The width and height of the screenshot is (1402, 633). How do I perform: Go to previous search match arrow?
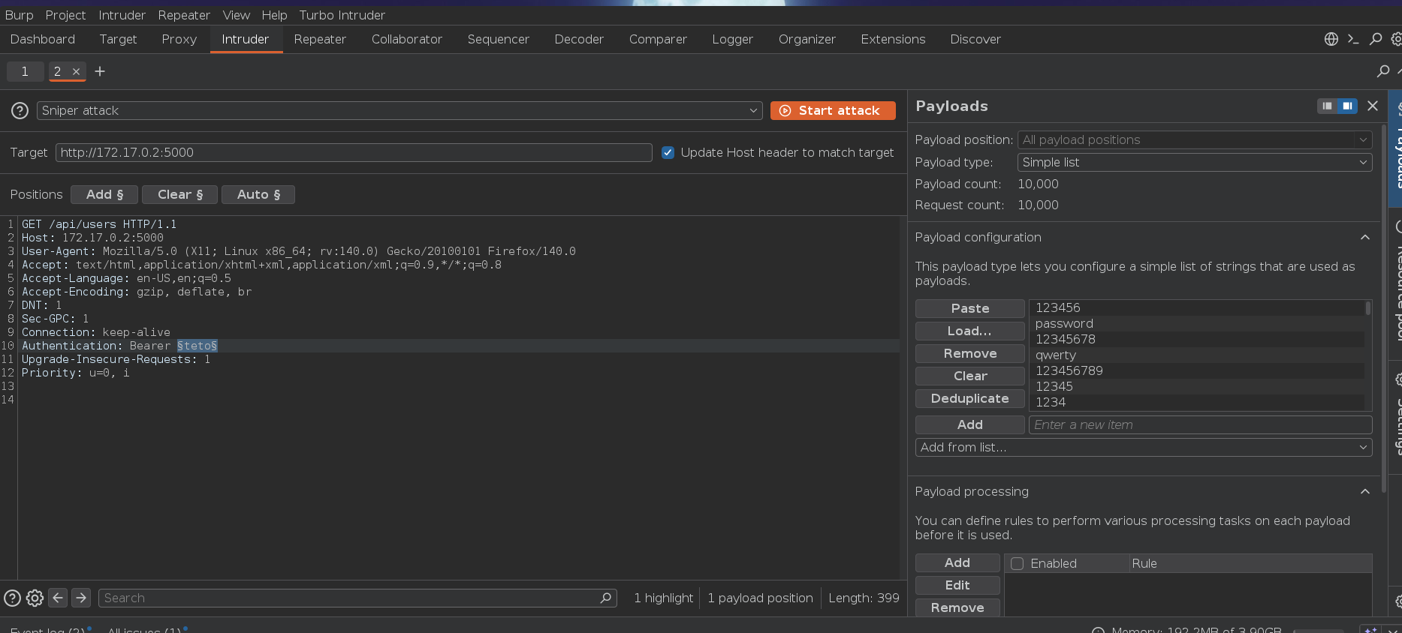coord(58,598)
